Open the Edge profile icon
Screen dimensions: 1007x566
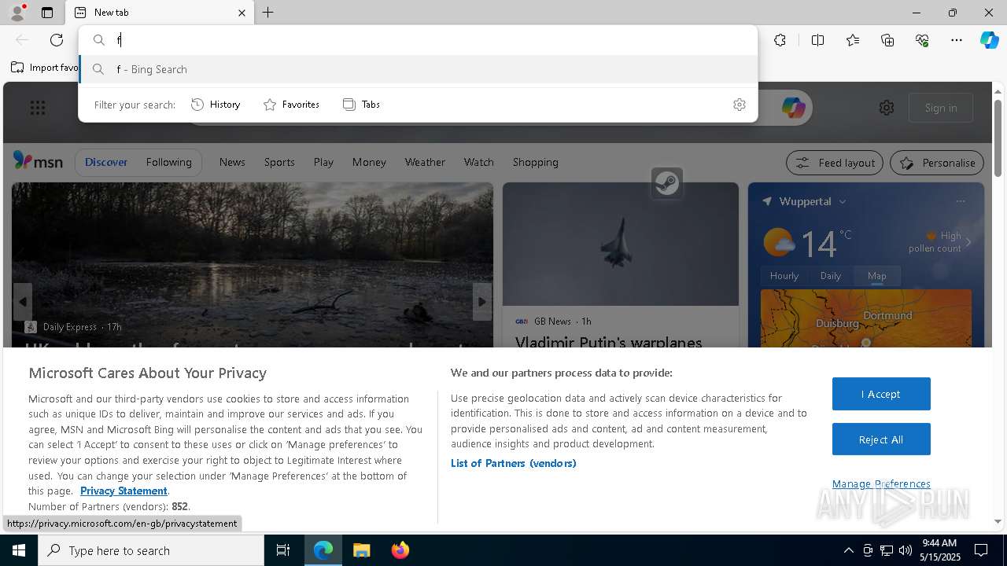pyautogui.click(x=17, y=13)
